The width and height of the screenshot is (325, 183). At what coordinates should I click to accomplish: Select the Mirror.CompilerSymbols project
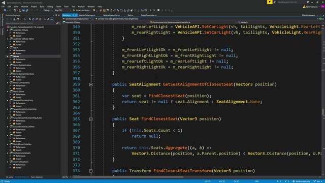[x=23, y=74]
